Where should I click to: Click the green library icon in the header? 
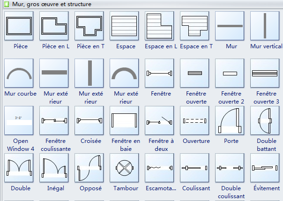[7, 4]
